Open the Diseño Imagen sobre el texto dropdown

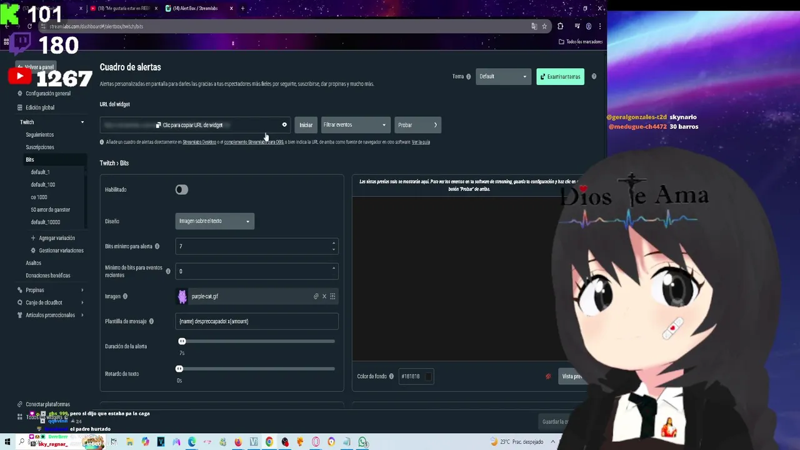click(214, 221)
